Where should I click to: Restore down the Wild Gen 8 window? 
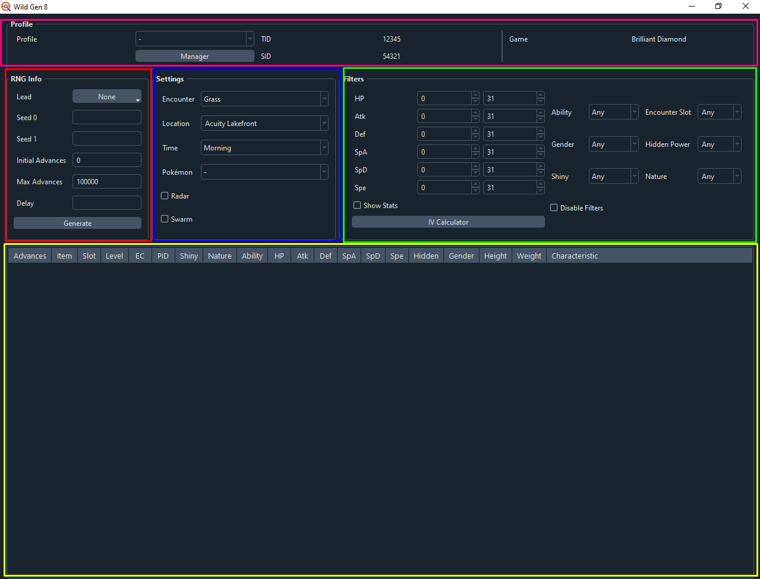point(718,7)
